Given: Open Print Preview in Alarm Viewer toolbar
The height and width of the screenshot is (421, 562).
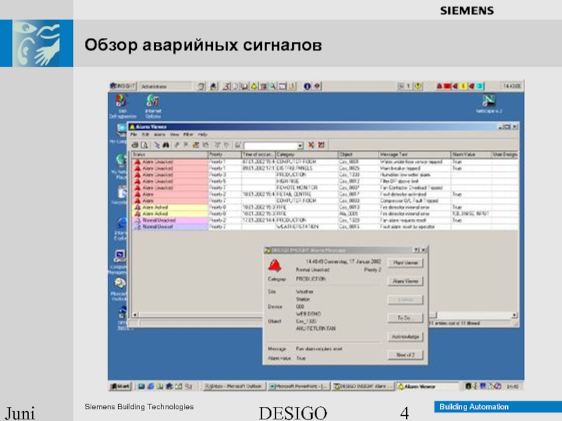Looking at the screenshot, I should click(x=144, y=145).
